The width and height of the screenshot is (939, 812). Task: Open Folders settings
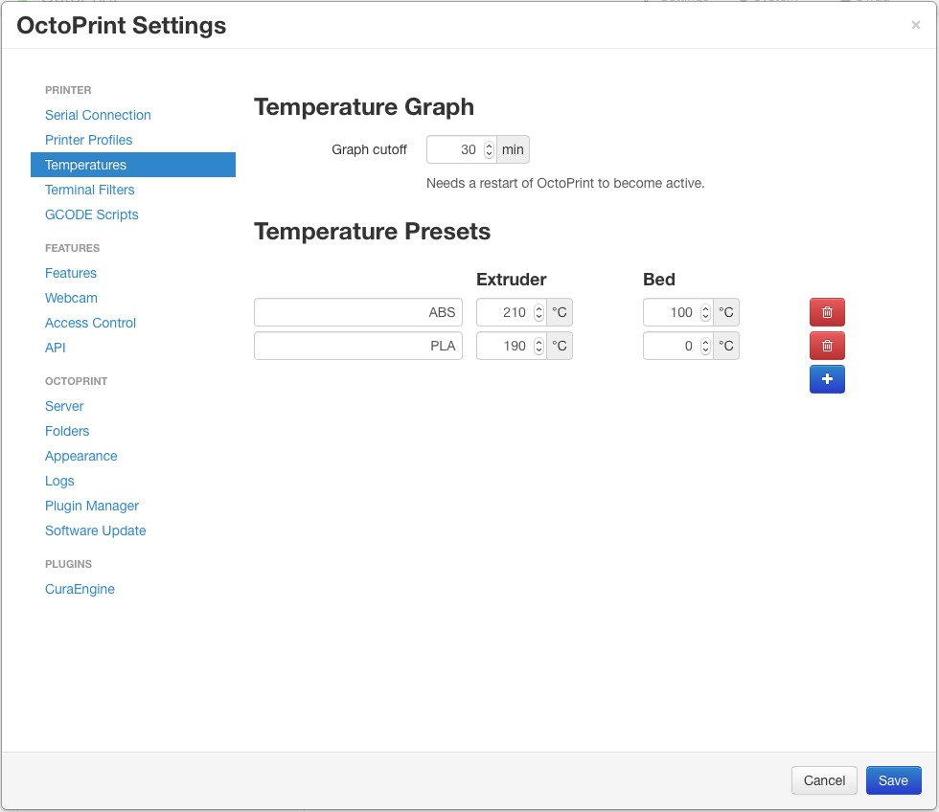(x=67, y=432)
